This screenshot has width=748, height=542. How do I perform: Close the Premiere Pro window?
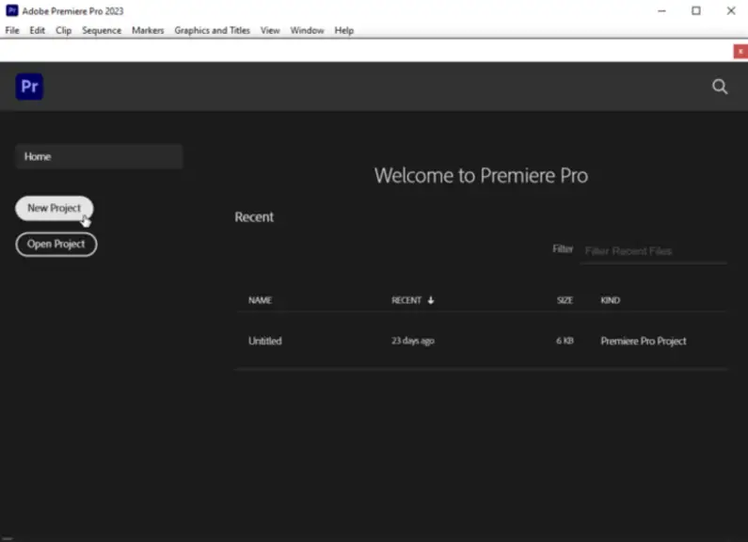coord(731,10)
